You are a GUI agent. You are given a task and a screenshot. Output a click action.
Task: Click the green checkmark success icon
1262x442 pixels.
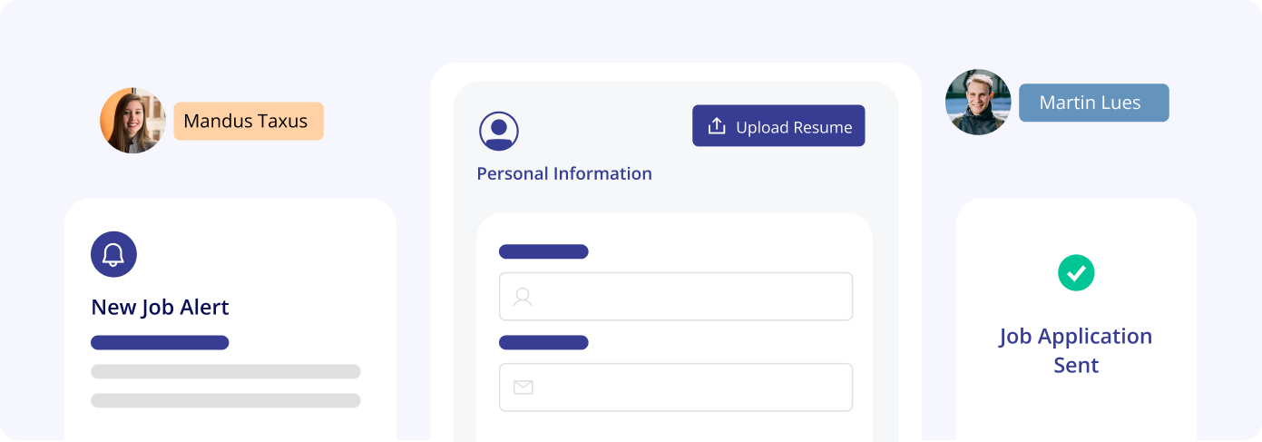point(1076,272)
